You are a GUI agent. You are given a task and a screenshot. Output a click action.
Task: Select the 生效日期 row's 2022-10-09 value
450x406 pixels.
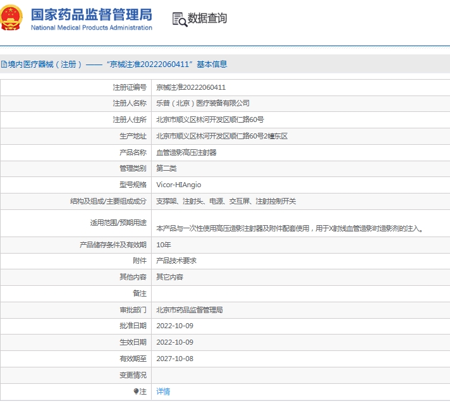coord(175,342)
